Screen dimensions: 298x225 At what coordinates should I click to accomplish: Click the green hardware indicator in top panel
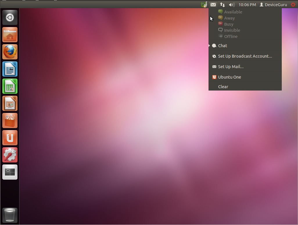[204, 5]
